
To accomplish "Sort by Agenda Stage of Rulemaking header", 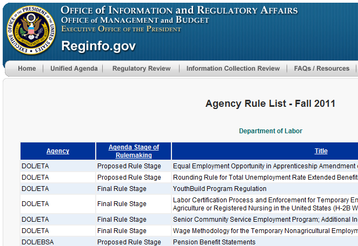I will coord(134,151).
